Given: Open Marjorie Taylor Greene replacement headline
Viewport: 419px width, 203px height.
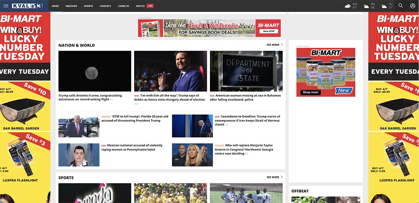Looking at the screenshot, I should pyautogui.click(x=244, y=149).
